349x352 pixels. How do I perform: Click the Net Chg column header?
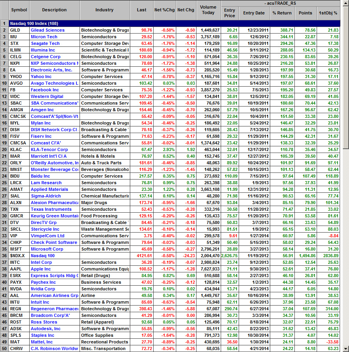(x=186, y=10)
